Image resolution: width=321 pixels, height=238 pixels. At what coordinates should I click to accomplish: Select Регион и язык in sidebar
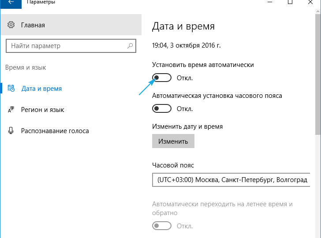42,110
